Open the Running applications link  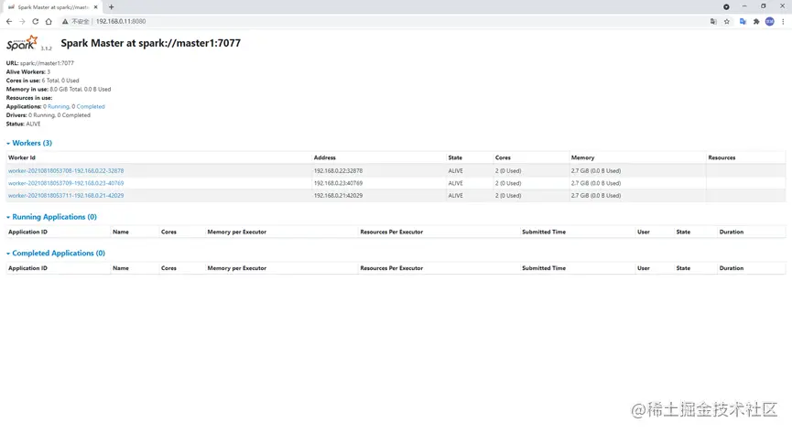[x=59, y=106]
